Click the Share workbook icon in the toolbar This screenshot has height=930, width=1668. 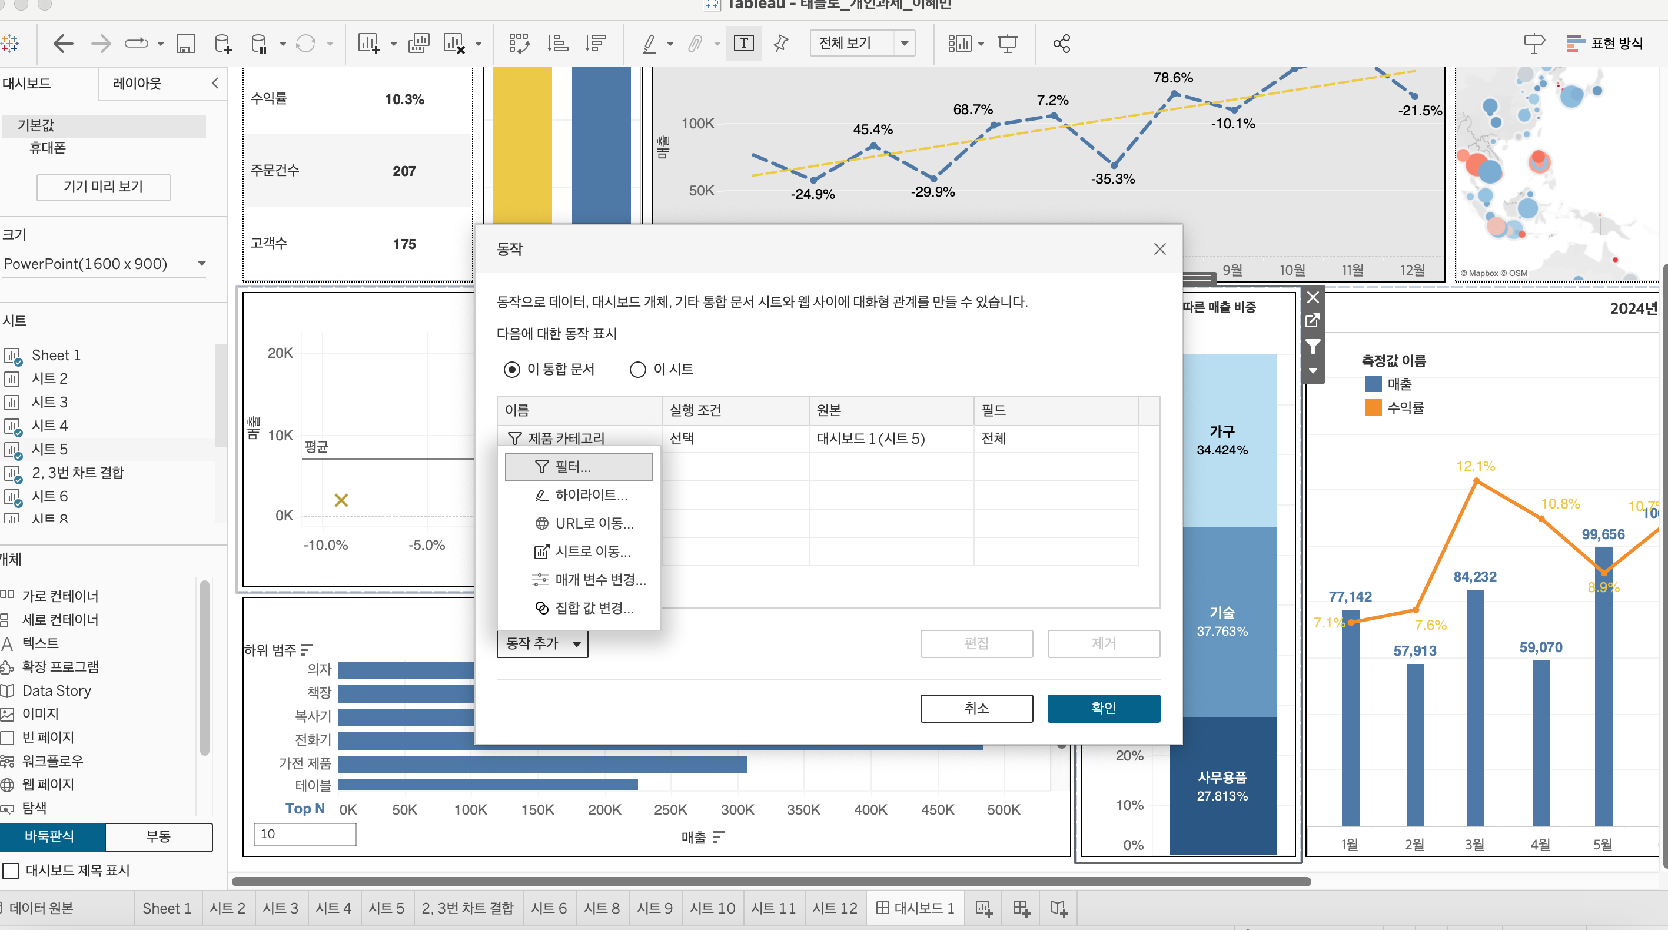click(x=1061, y=44)
